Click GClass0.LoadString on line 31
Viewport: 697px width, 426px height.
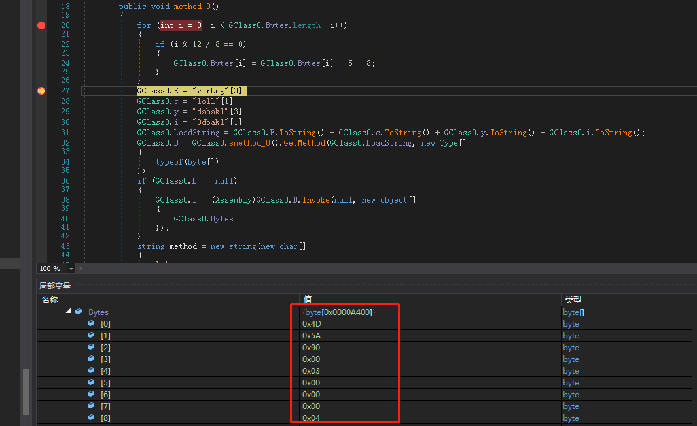[x=178, y=133]
